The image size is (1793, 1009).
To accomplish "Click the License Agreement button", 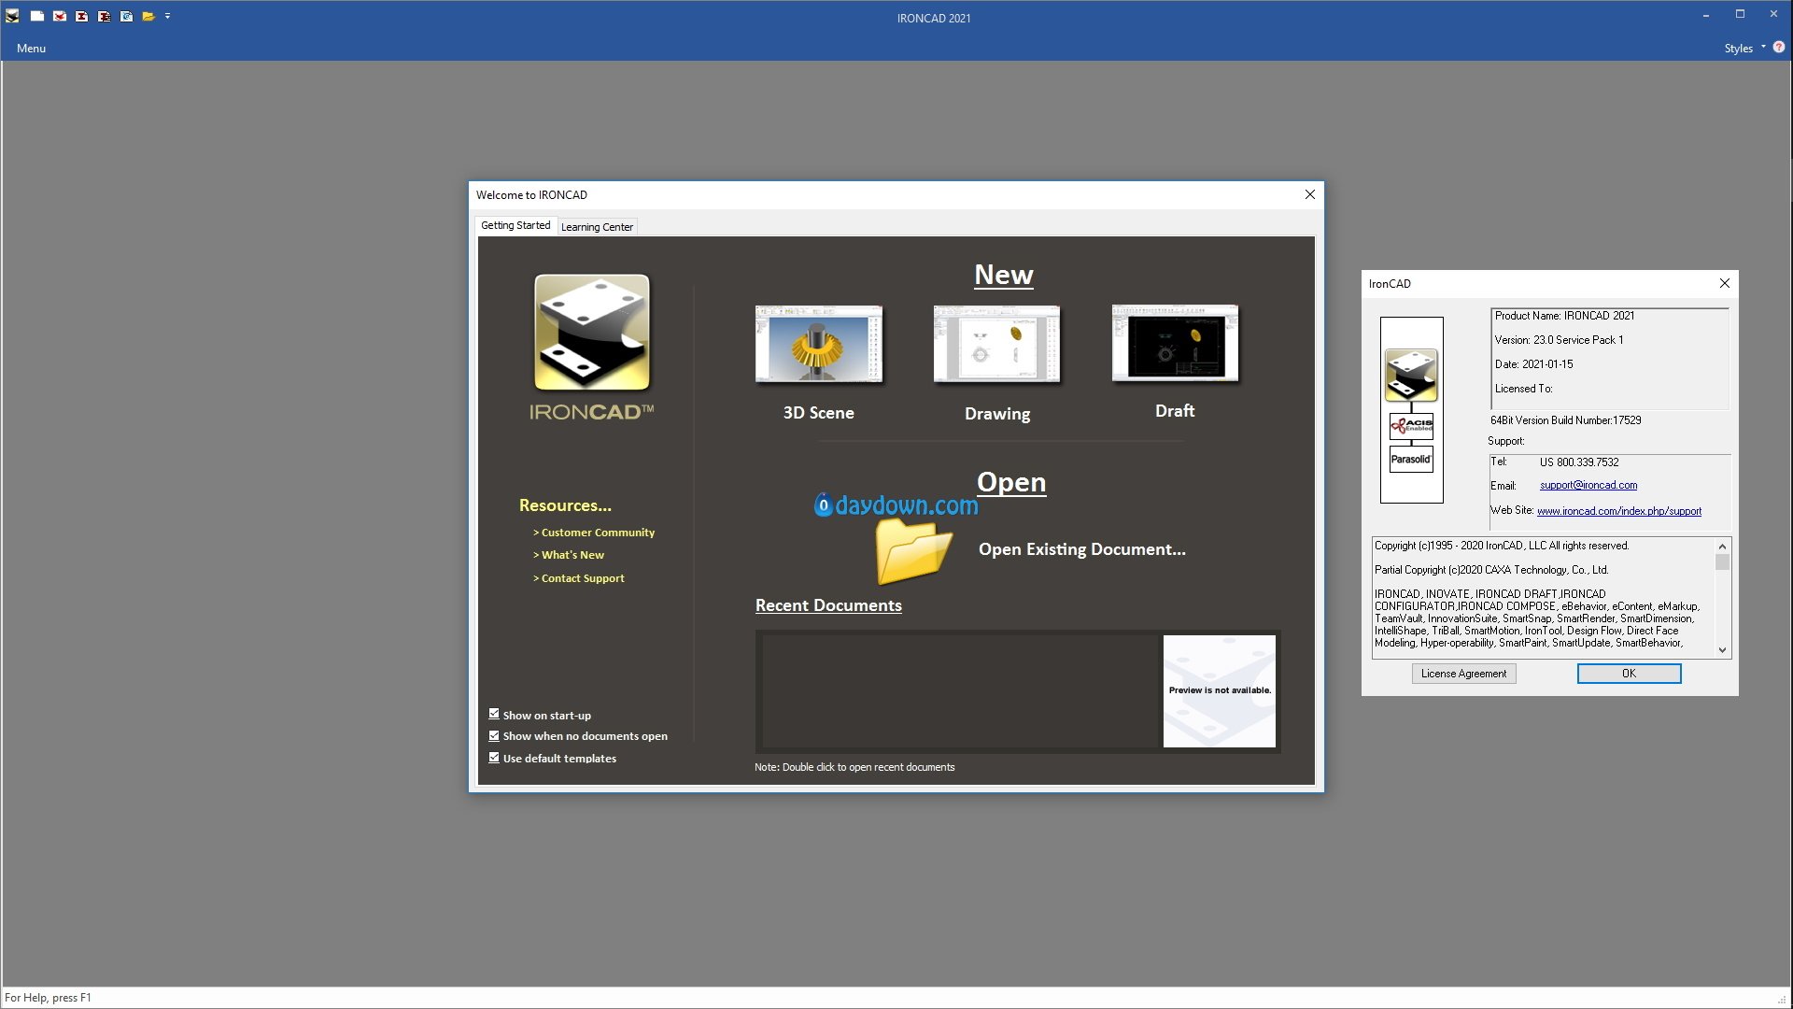I will tap(1463, 674).
